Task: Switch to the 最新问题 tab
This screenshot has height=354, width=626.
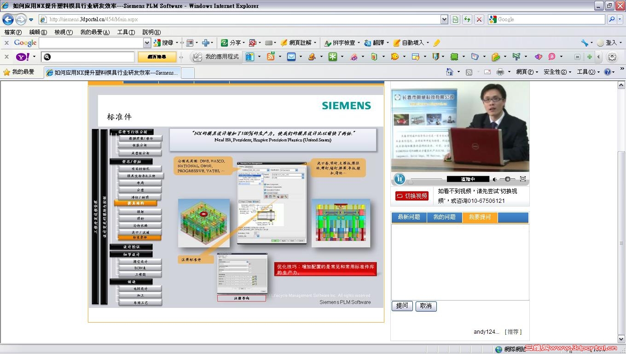Action: [409, 217]
